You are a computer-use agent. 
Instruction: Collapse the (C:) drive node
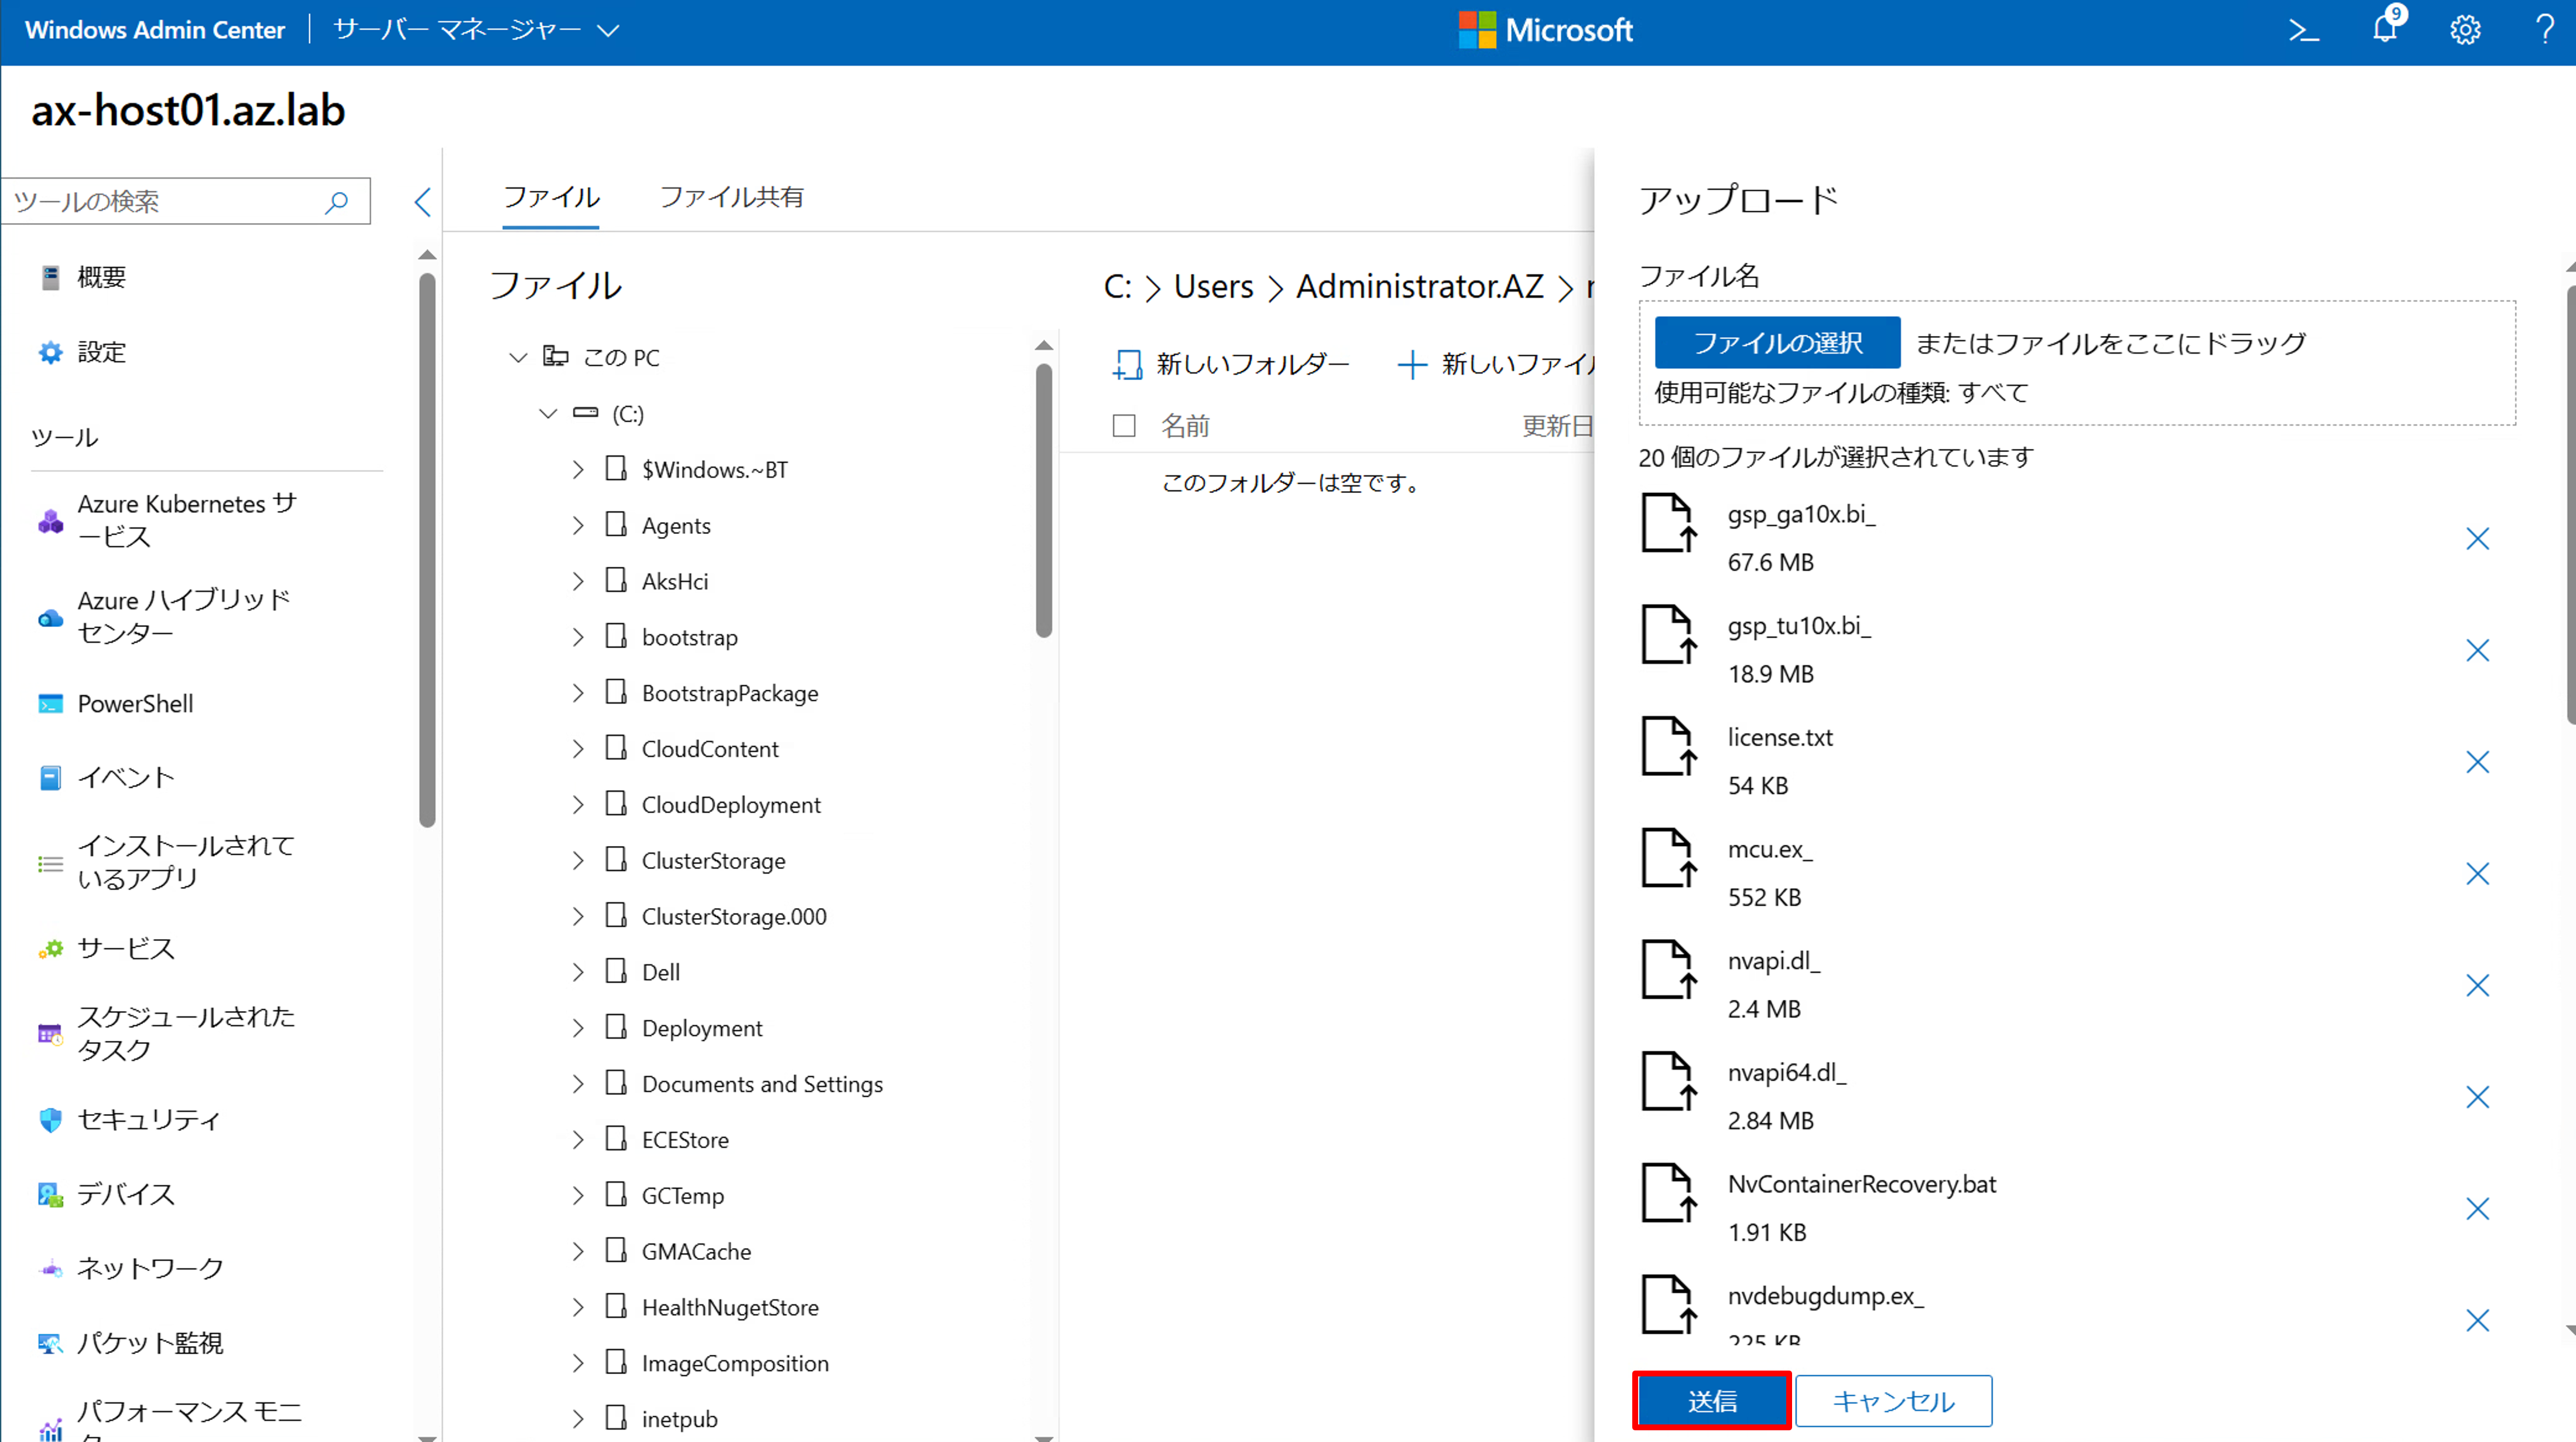coord(548,413)
